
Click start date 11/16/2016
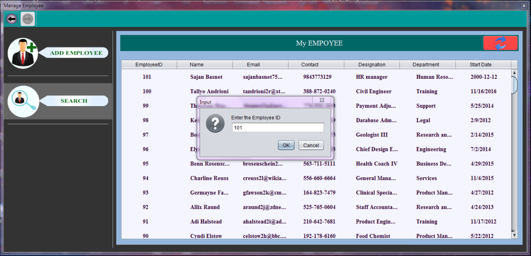[483, 91]
